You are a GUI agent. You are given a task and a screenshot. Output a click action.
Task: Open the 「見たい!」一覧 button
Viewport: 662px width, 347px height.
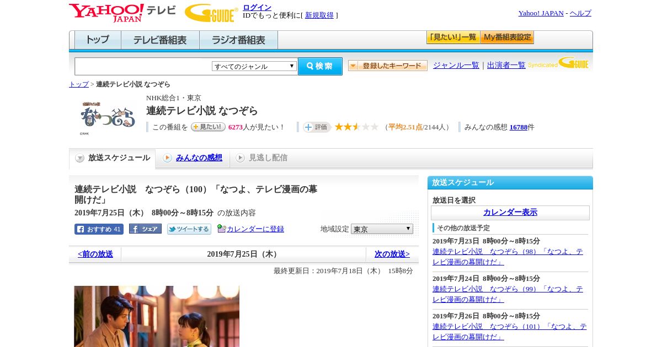[453, 37]
